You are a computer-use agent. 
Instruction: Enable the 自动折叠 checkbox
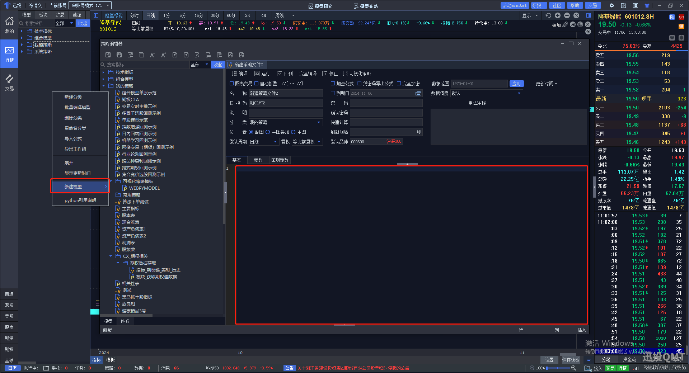[257, 84]
